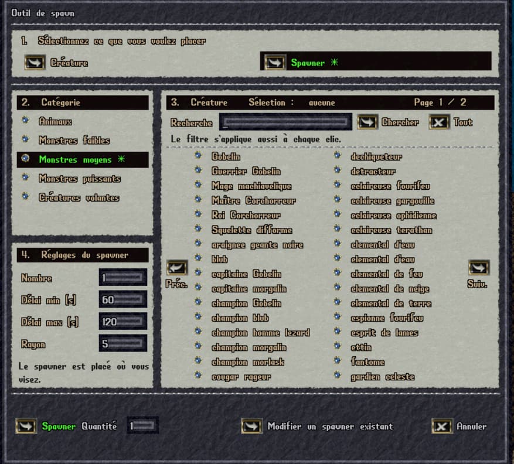Viewport: 514px width, 464px height.
Task: Choose Monstres faibles category
Action: tap(74, 140)
